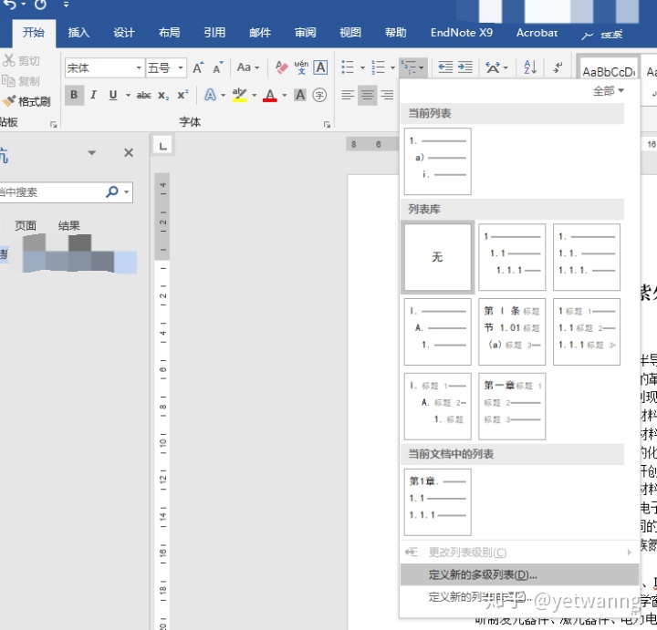Open the 页面 tab in navigation pane
The image size is (657, 630).
[x=26, y=225]
